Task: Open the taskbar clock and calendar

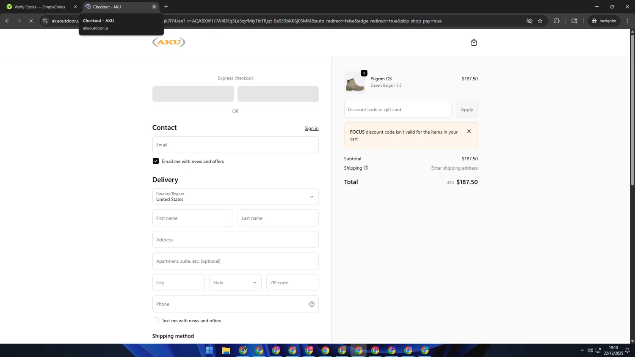Action: 613,350
